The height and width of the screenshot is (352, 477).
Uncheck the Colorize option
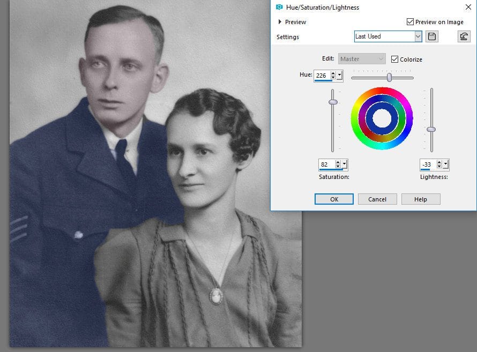point(395,59)
